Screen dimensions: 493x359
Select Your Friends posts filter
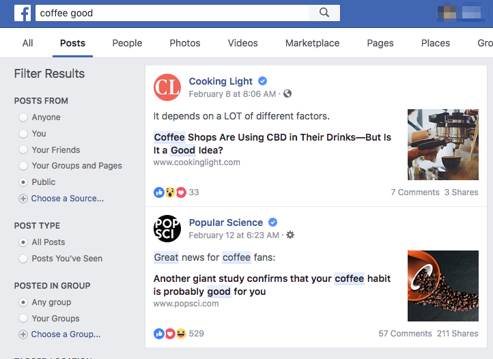coord(23,150)
